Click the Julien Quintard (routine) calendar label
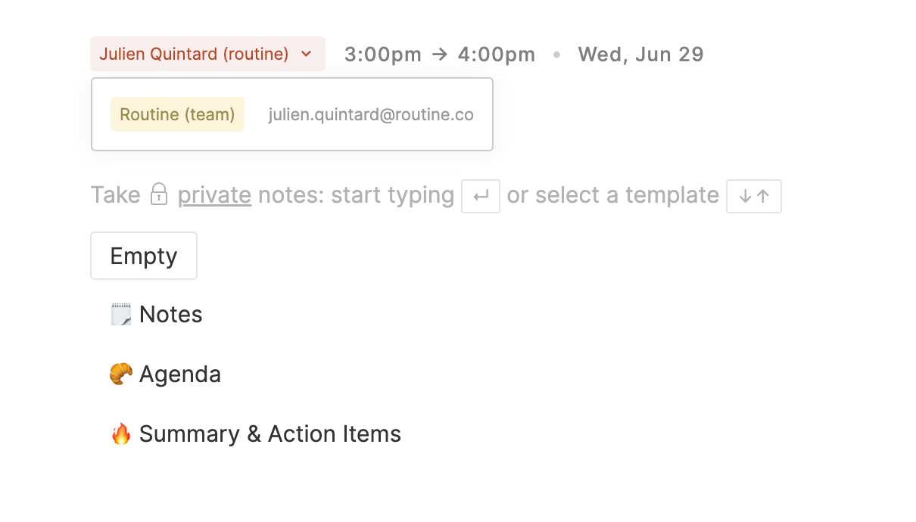Screen dimensions: 916x522 point(194,54)
